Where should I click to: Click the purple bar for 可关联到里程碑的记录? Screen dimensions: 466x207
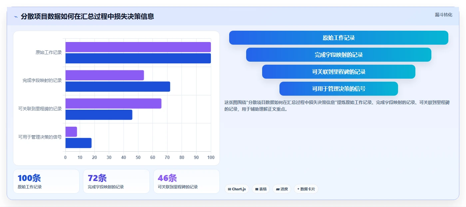(113, 103)
